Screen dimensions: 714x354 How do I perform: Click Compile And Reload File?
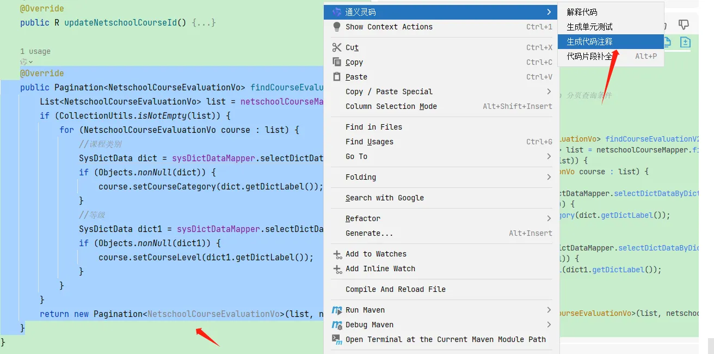point(395,289)
